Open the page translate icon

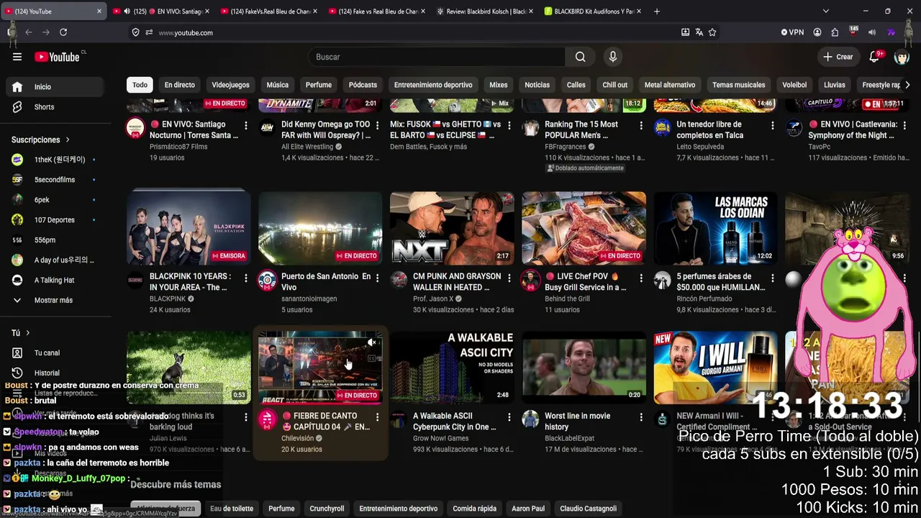pyautogui.click(x=699, y=32)
